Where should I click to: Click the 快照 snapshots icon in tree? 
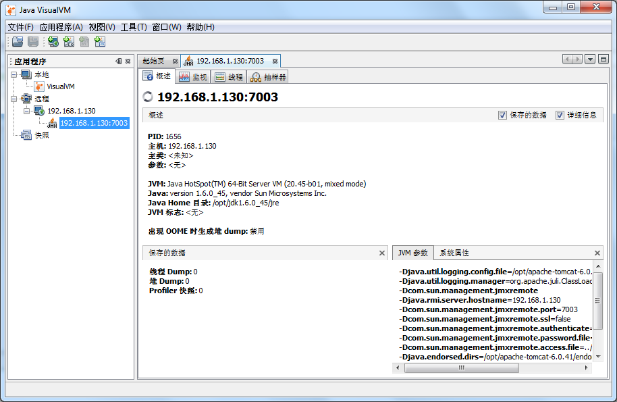pos(26,135)
